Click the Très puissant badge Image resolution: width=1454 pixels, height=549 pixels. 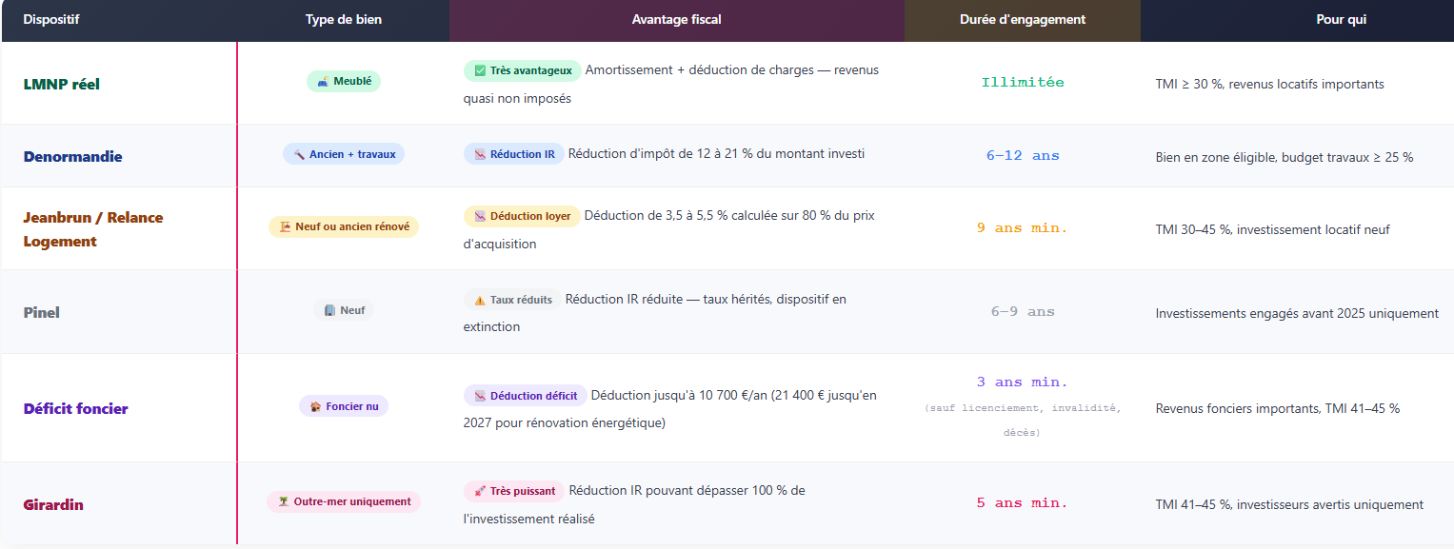[514, 491]
